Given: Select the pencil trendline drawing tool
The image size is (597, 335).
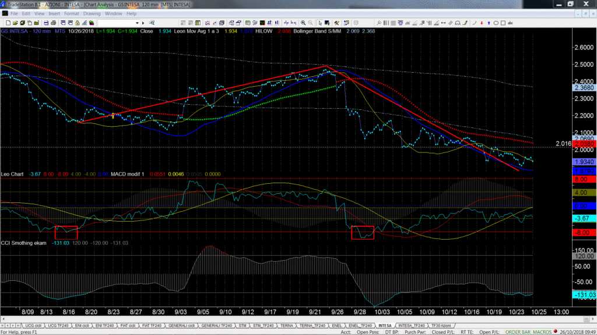Looking at the screenshot, I should (x=465, y=23).
